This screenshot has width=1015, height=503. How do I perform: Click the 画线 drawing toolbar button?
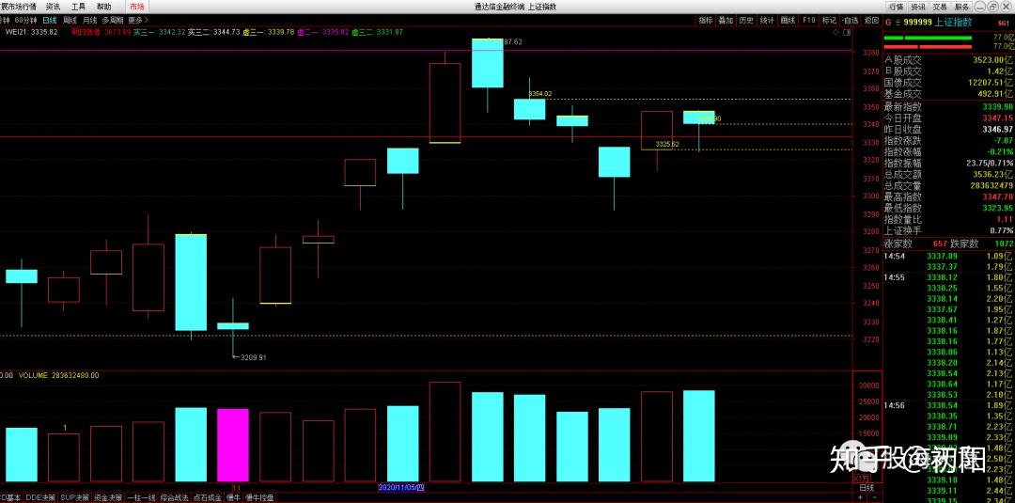point(788,20)
